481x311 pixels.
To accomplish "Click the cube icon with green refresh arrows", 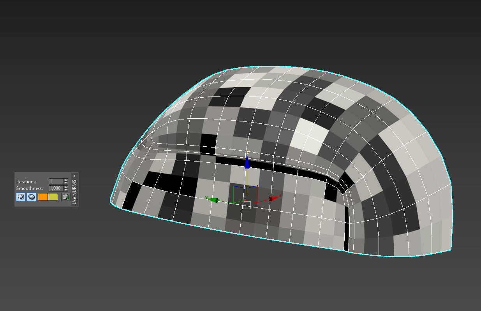I will tap(66, 197).
